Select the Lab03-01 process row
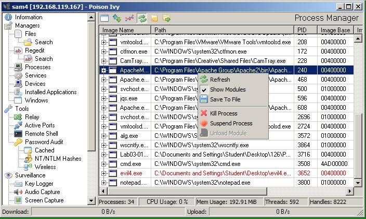 (x=227, y=154)
